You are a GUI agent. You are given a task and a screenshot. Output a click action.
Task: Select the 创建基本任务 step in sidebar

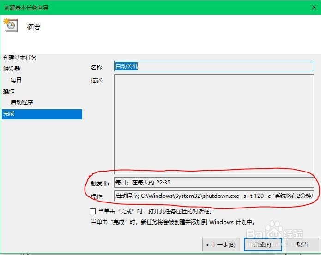pyautogui.click(x=20, y=58)
